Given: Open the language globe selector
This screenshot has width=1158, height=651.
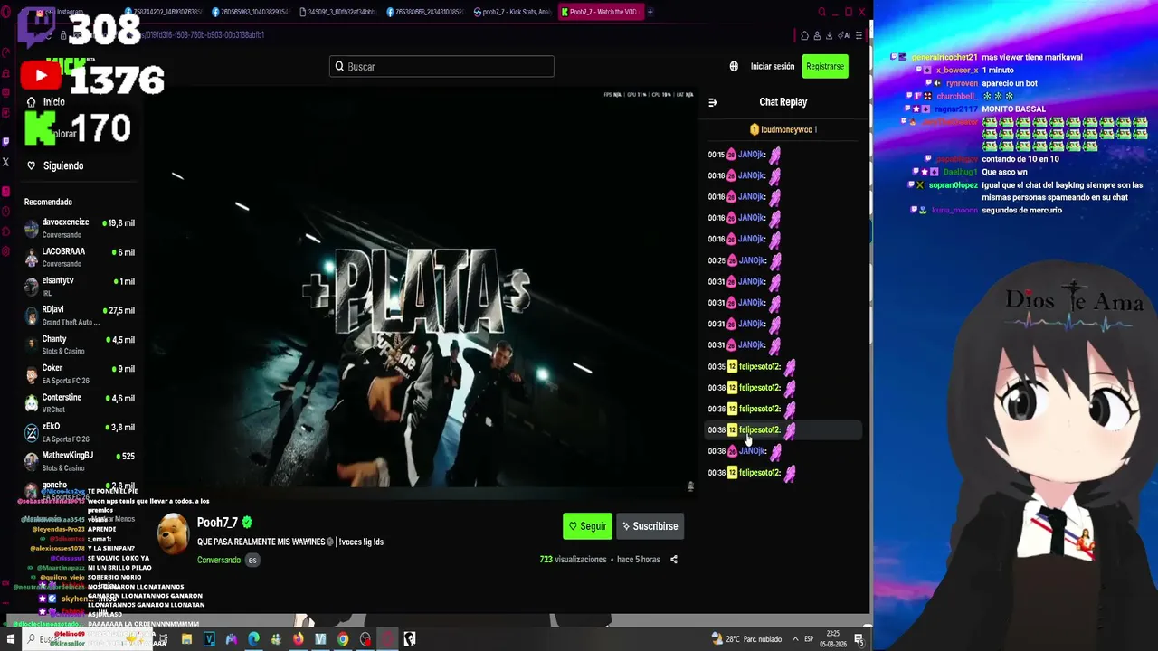Looking at the screenshot, I should (x=734, y=66).
